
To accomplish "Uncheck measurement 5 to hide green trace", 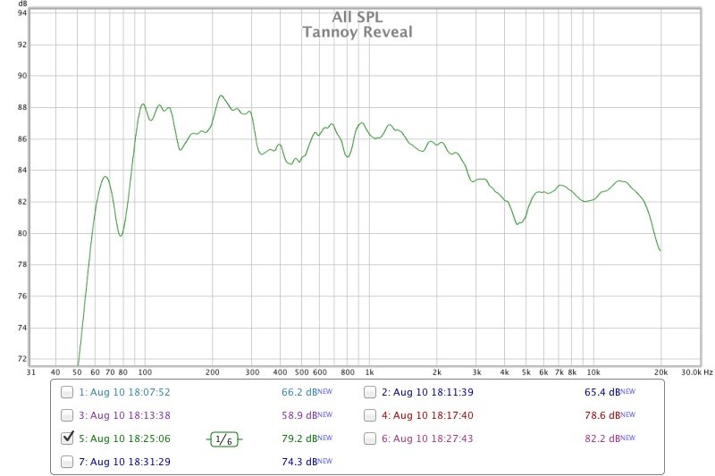I will (x=67, y=438).
